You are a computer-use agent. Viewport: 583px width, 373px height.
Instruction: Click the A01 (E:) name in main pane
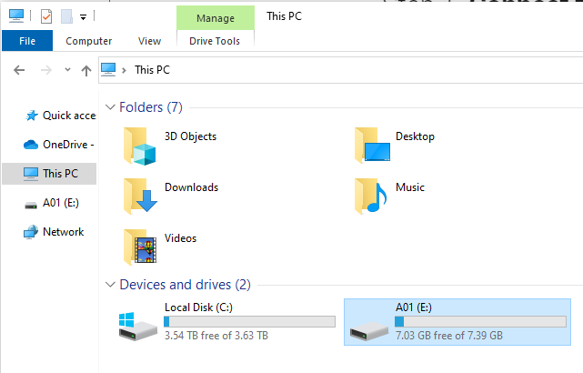414,307
